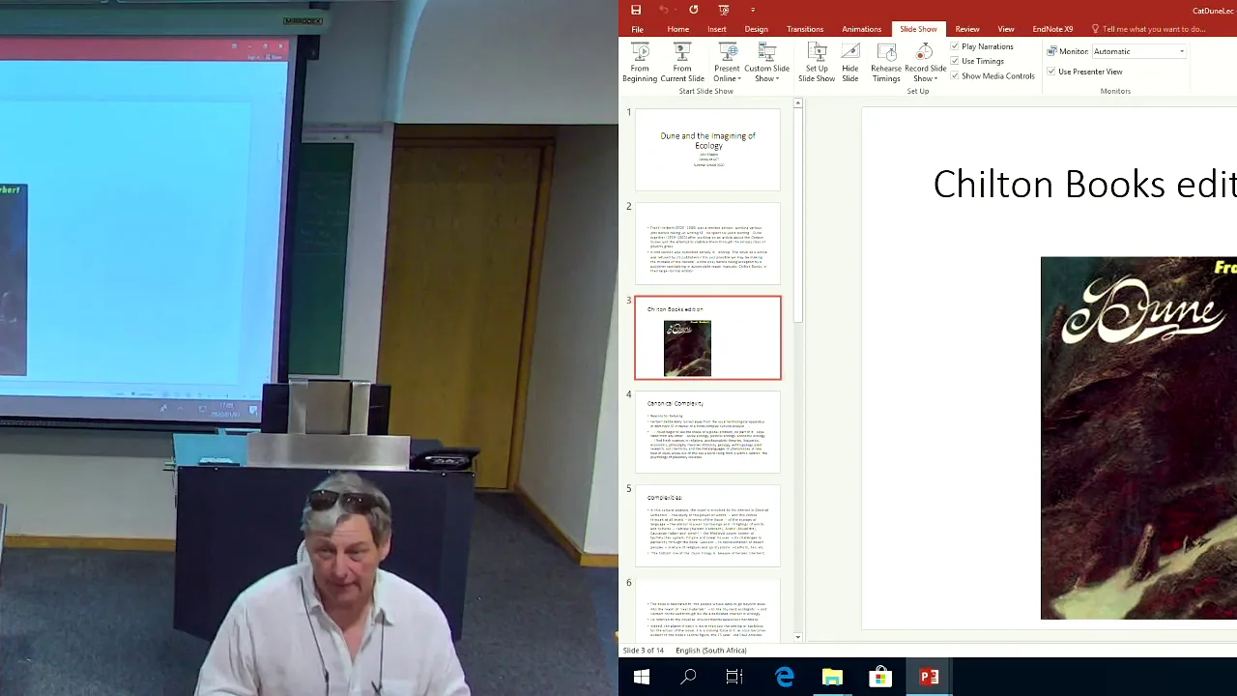Click the Undo arrow icon
The image size is (1237, 696).
[x=664, y=10]
